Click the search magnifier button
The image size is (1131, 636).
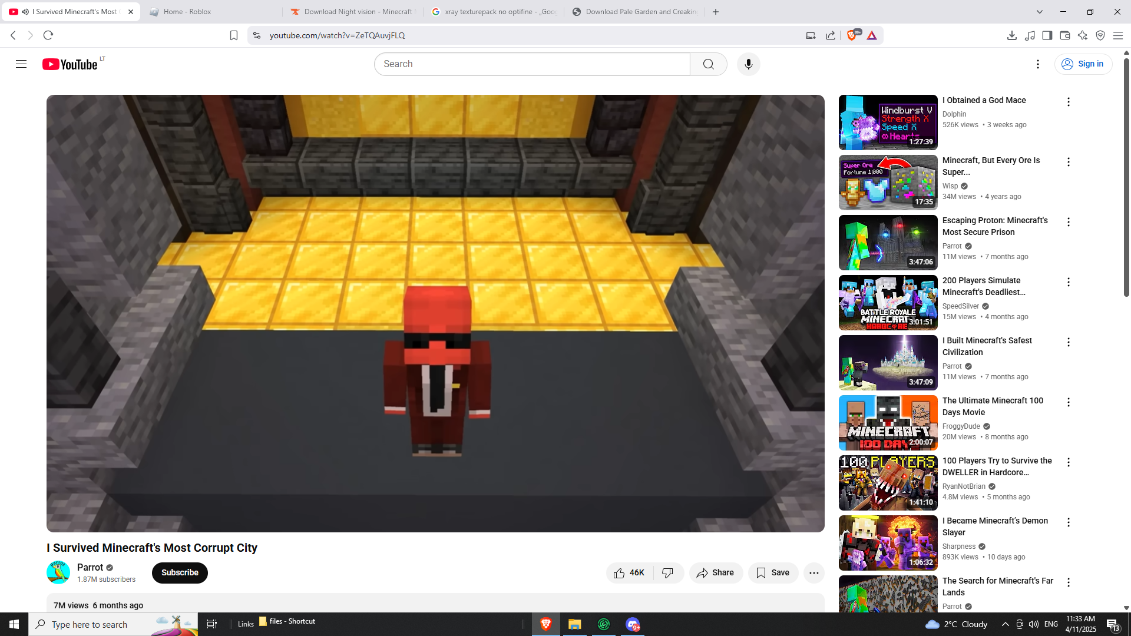click(x=708, y=64)
